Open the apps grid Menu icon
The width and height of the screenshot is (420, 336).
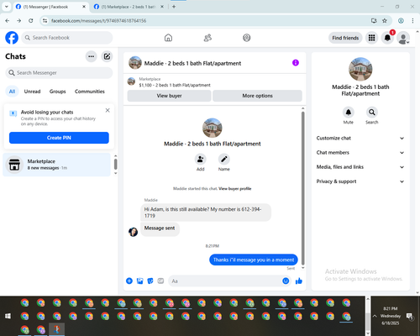point(371,38)
